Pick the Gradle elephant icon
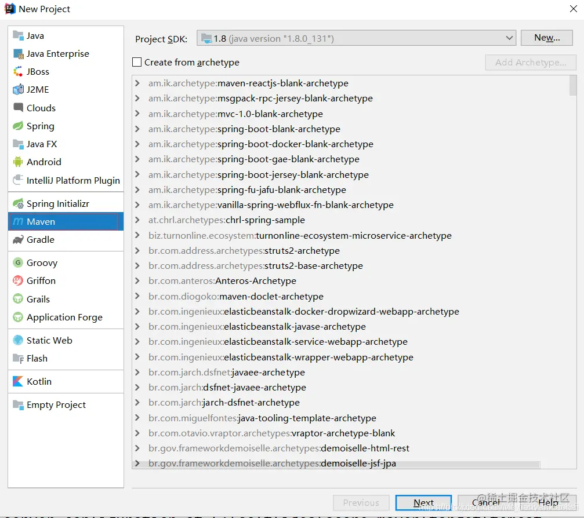This screenshot has height=518, width=584. click(x=18, y=240)
